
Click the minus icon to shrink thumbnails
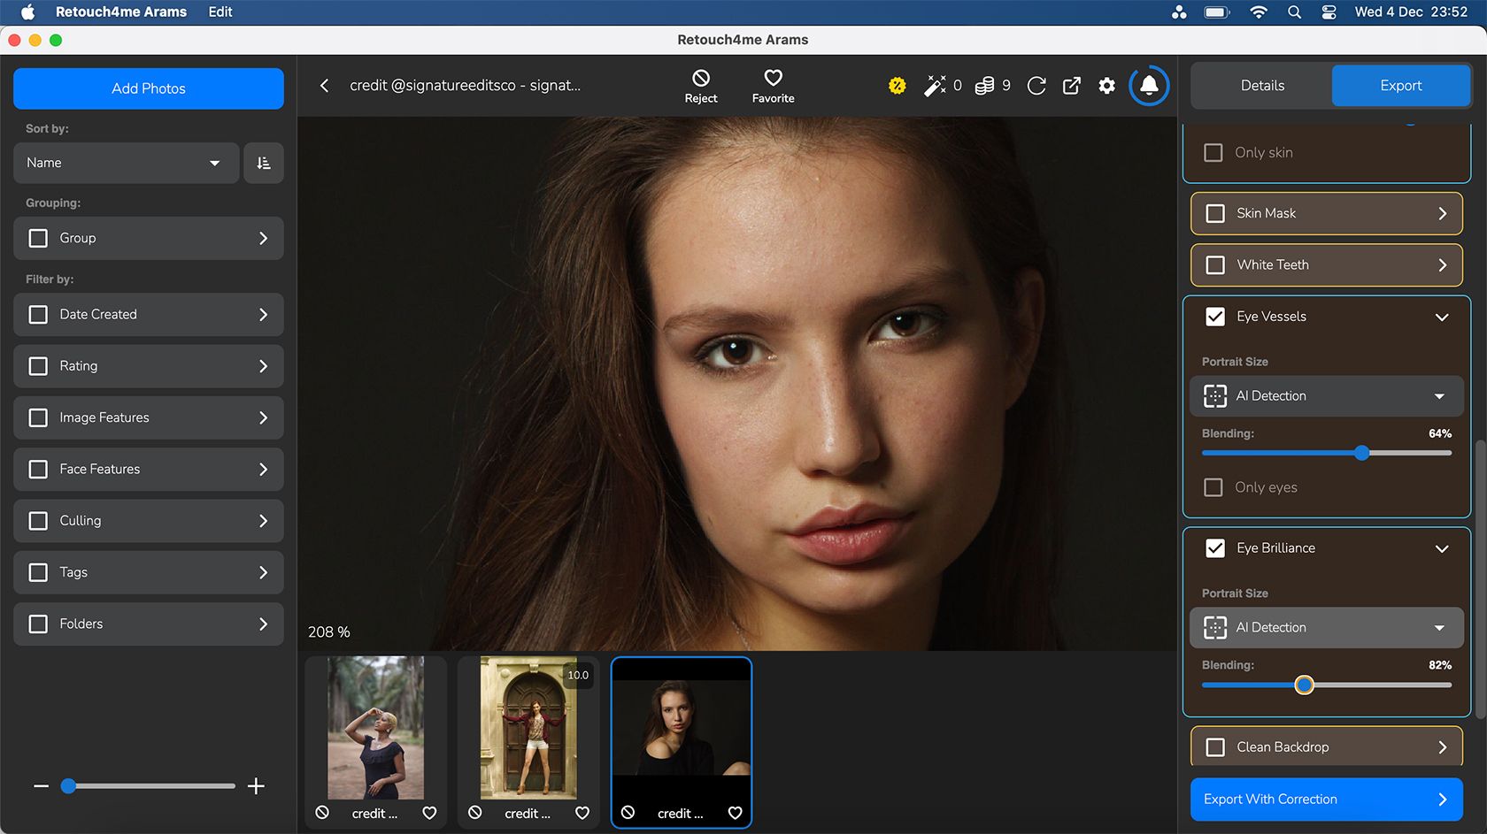tap(41, 785)
